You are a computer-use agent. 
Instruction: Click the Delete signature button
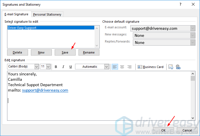pos(18,52)
